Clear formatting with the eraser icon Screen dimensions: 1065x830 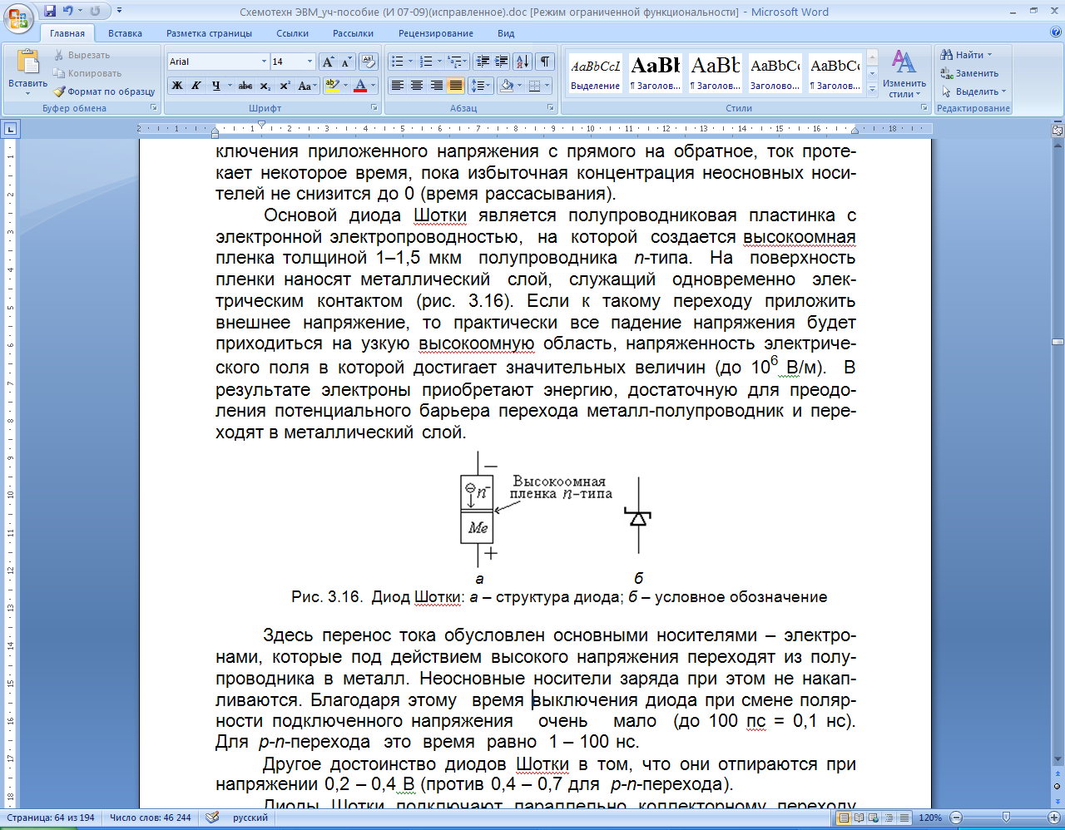[369, 62]
